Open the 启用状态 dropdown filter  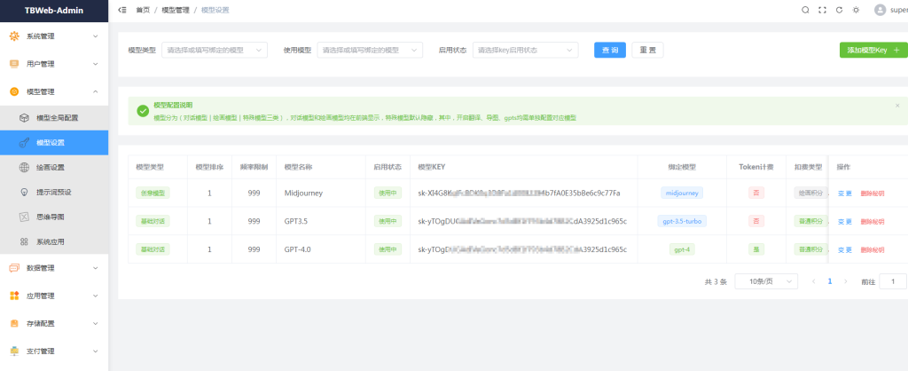click(x=525, y=50)
